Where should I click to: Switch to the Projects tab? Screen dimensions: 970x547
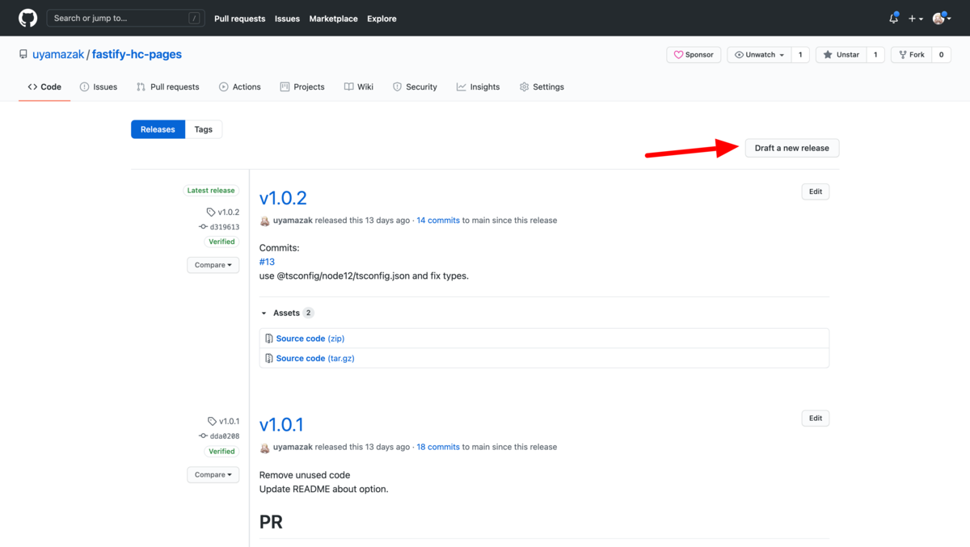point(302,86)
